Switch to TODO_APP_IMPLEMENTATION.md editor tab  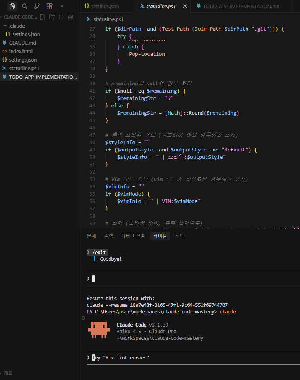point(241,6)
